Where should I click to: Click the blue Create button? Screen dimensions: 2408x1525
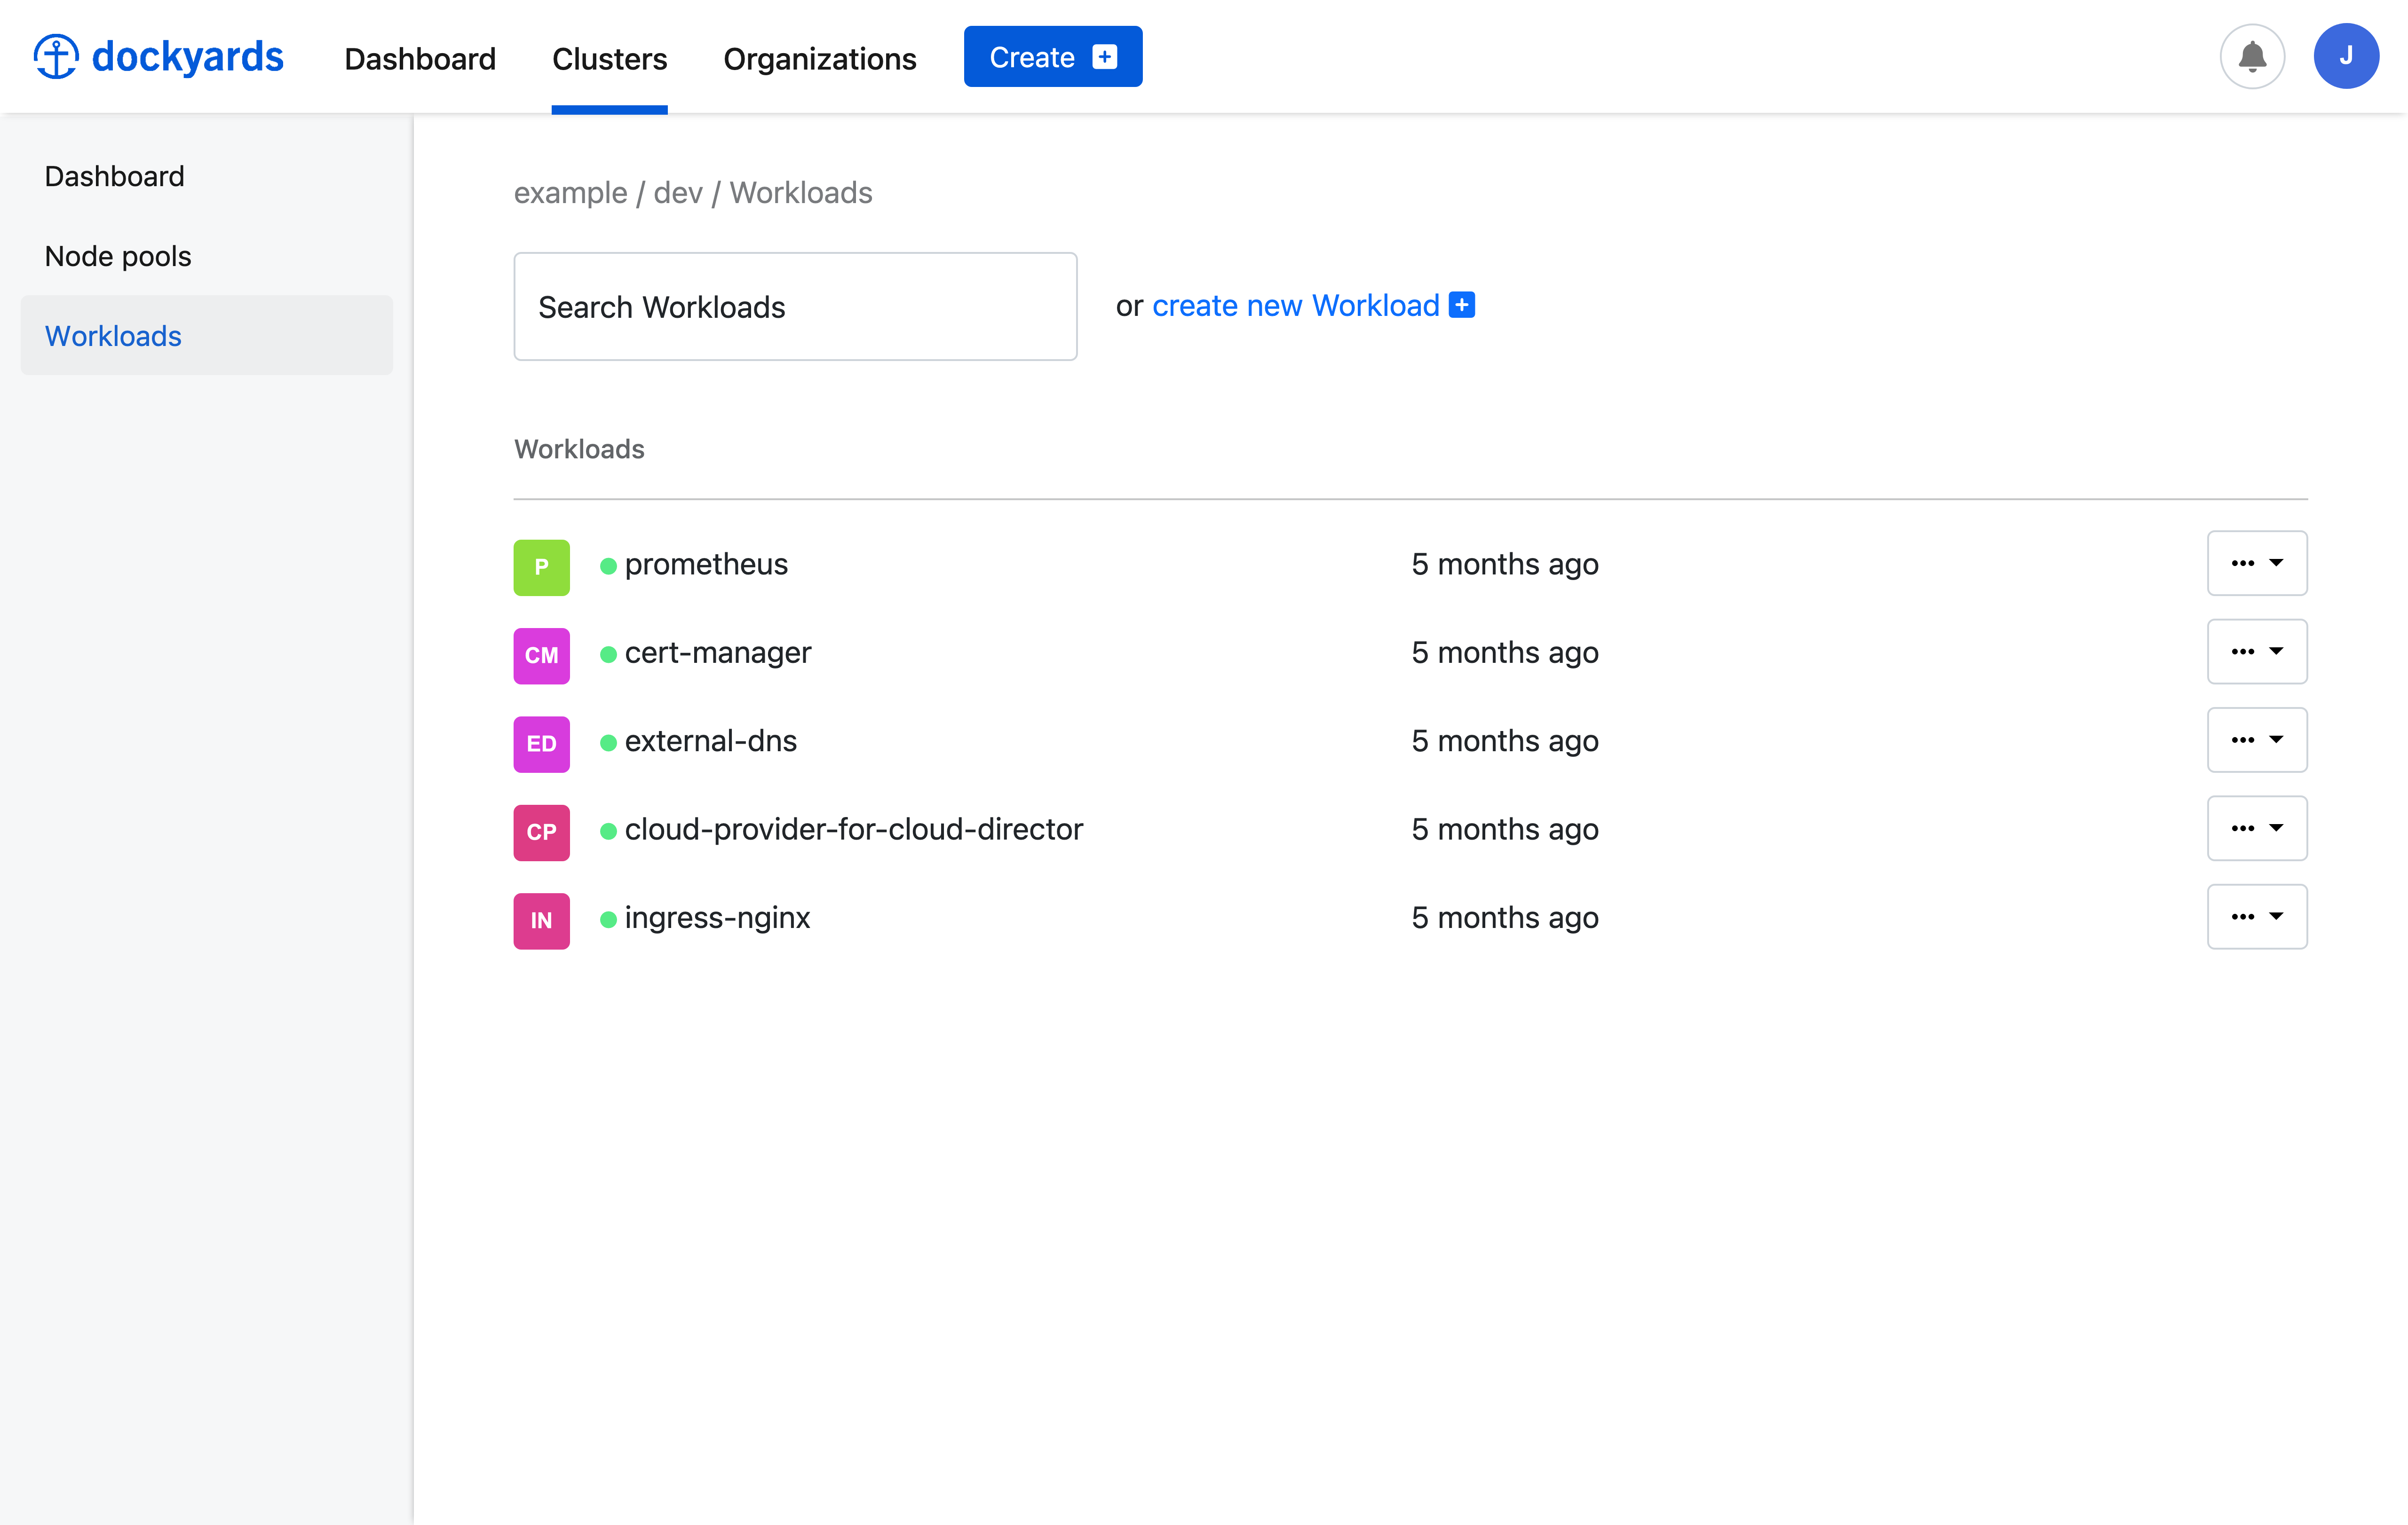pos(1053,57)
